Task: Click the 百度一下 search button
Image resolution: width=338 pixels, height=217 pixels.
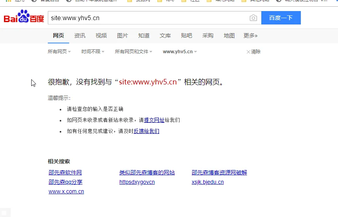Action: pyautogui.click(x=281, y=18)
